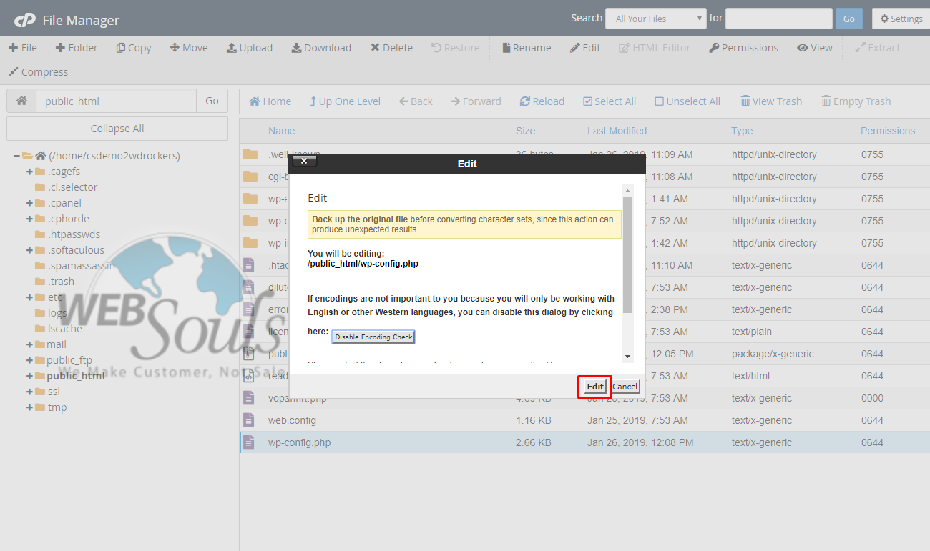This screenshot has height=551, width=930.
Task: Select public_html in folder tree
Action: (x=76, y=376)
